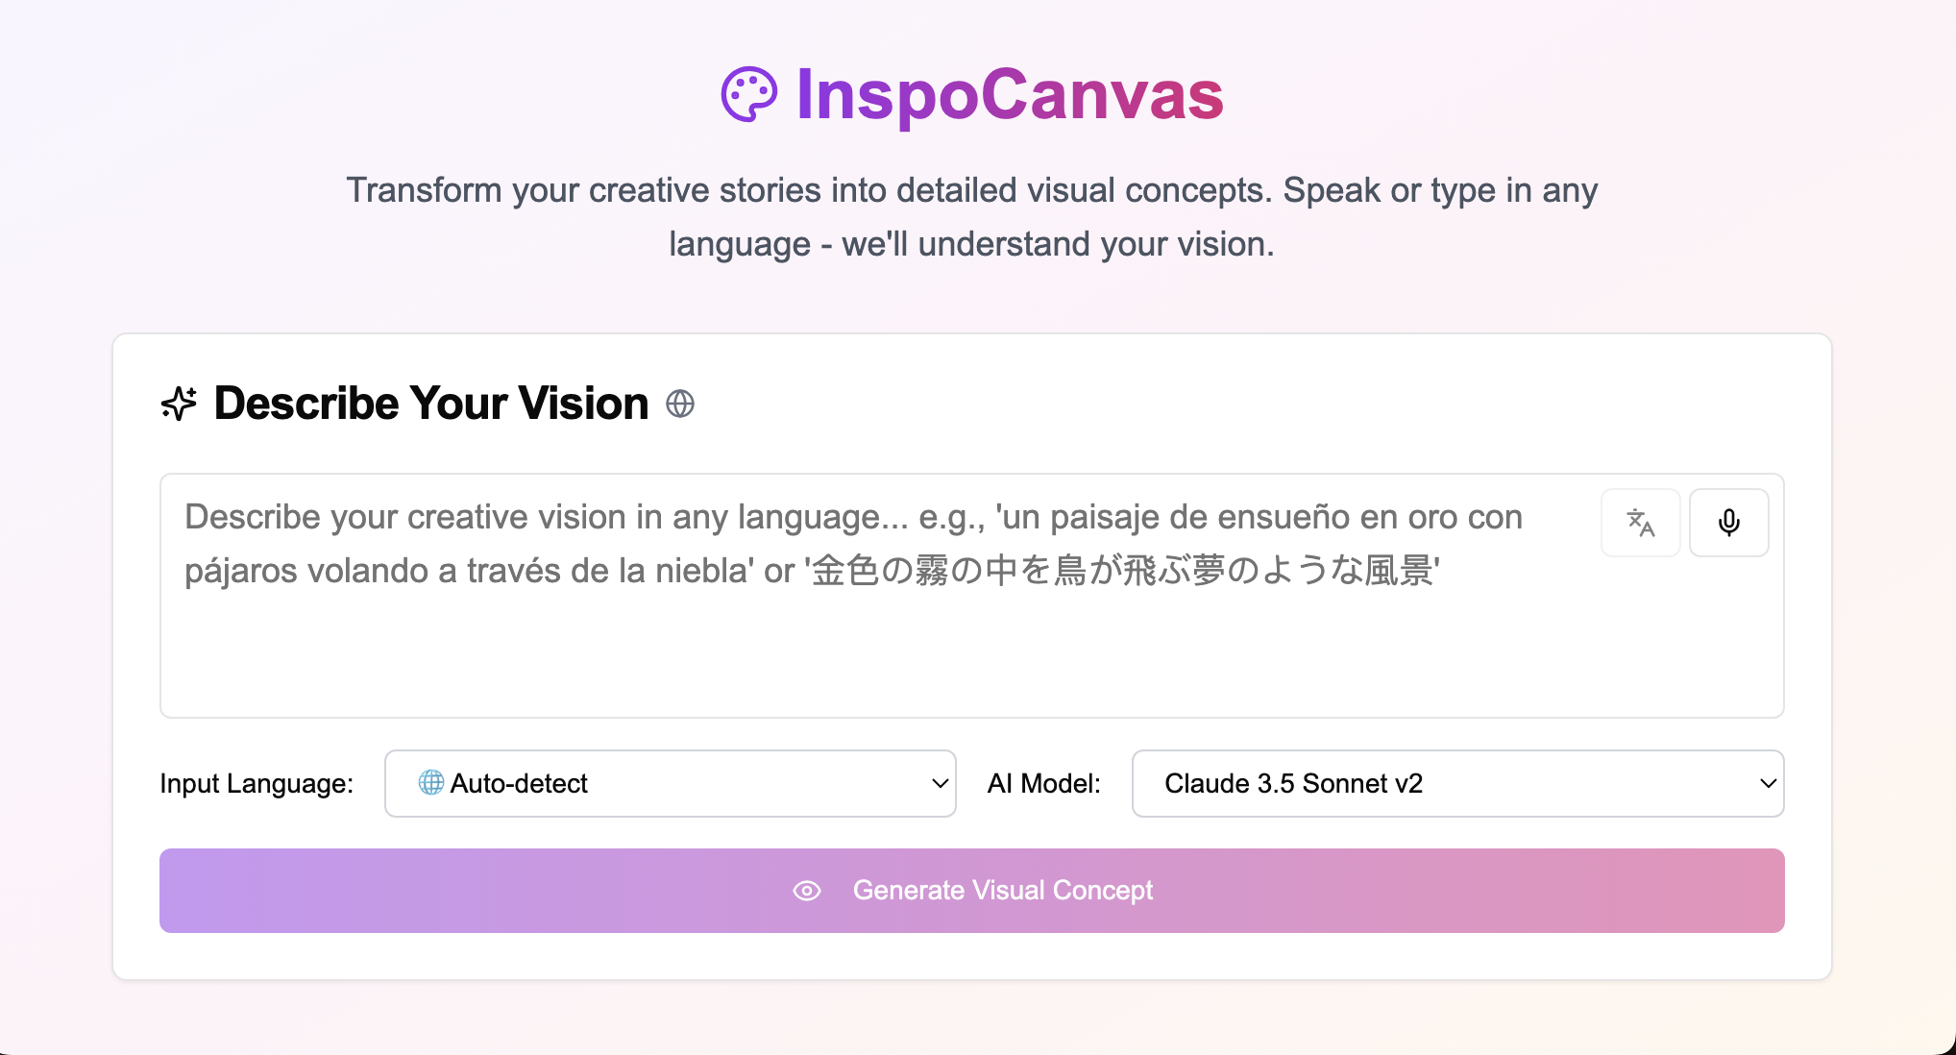Click the globe emoji in Auto-detect selector
Image resolution: width=1956 pixels, height=1055 pixels.
431,783
